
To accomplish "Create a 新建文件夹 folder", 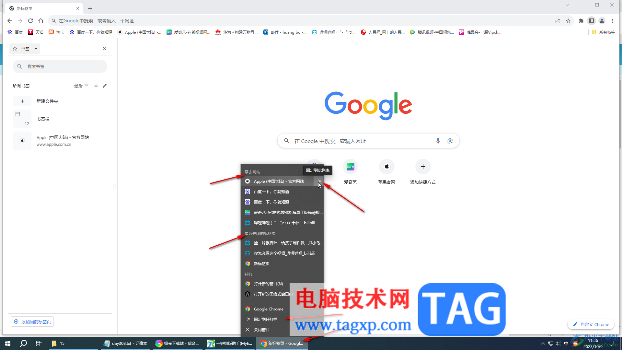I will (60, 101).
